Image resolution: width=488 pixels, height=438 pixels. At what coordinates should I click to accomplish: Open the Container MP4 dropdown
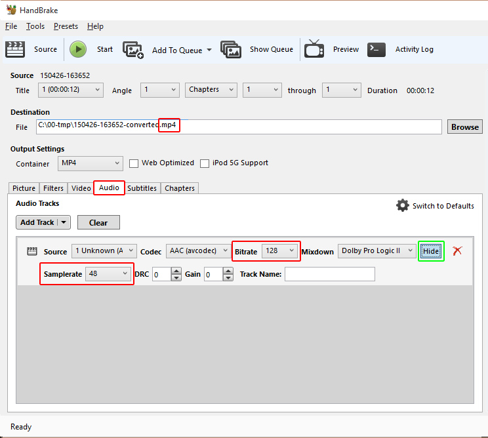tap(91, 163)
